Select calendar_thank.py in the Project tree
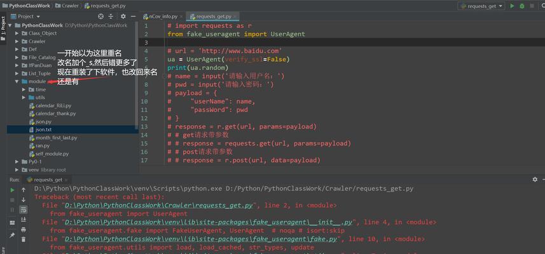The width and height of the screenshot is (545, 254). click(x=55, y=114)
